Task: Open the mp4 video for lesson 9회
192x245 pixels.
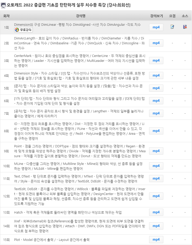Action: click(156, 151)
